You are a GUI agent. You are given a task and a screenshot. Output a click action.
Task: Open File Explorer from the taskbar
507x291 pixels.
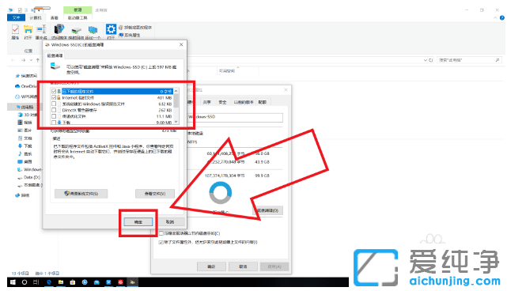point(61,282)
